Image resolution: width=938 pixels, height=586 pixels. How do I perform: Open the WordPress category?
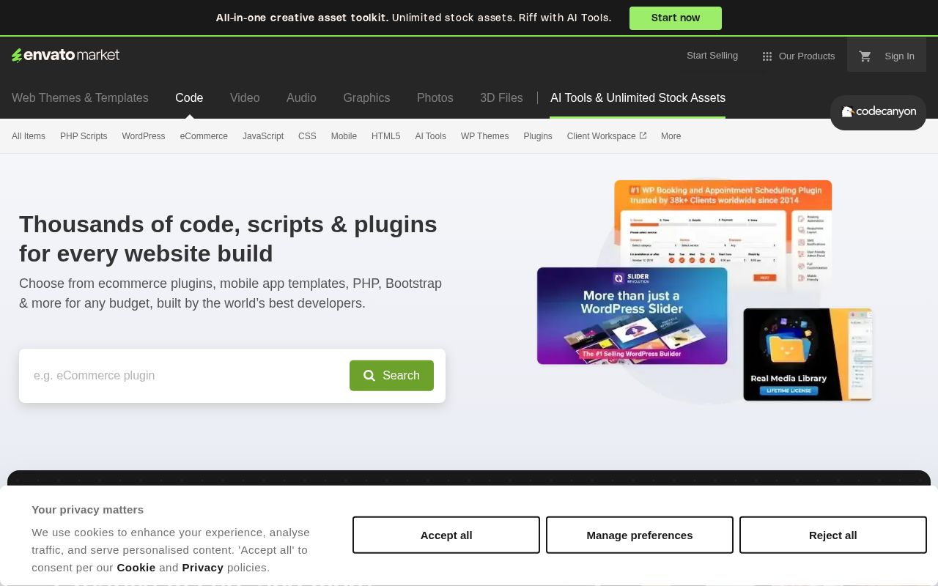tap(144, 136)
